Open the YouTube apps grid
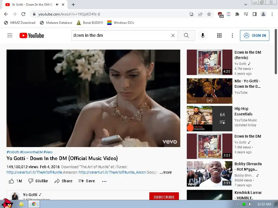 [219, 35]
